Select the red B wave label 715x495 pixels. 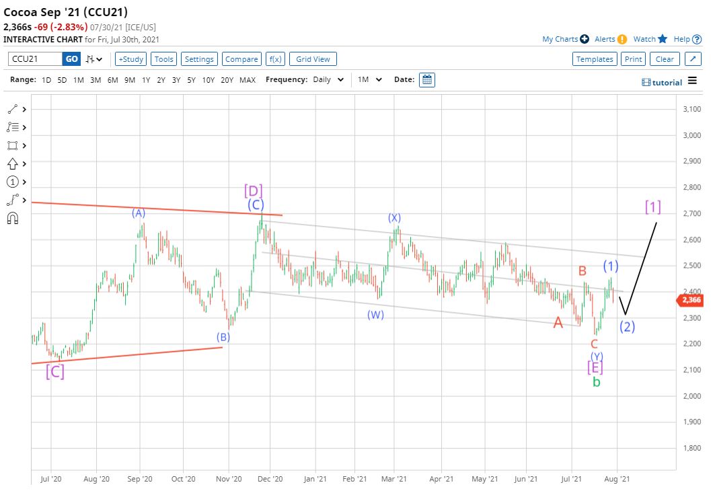click(x=582, y=271)
